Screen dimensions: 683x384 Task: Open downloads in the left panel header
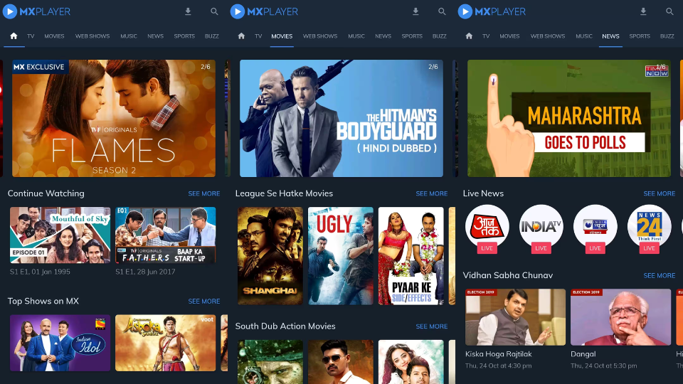(188, 12)
